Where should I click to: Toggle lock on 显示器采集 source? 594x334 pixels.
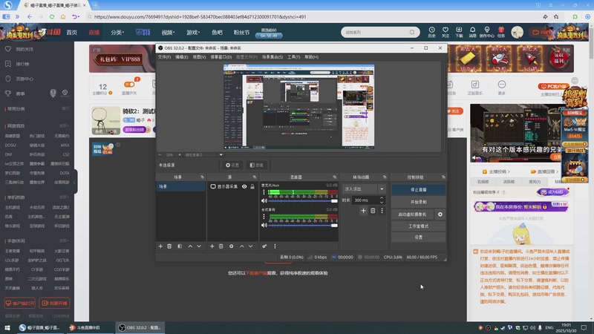pos(252,186)
